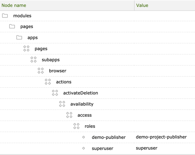Click the Value column header
This screenshot has height=155, width=195.
coord(142,5)
